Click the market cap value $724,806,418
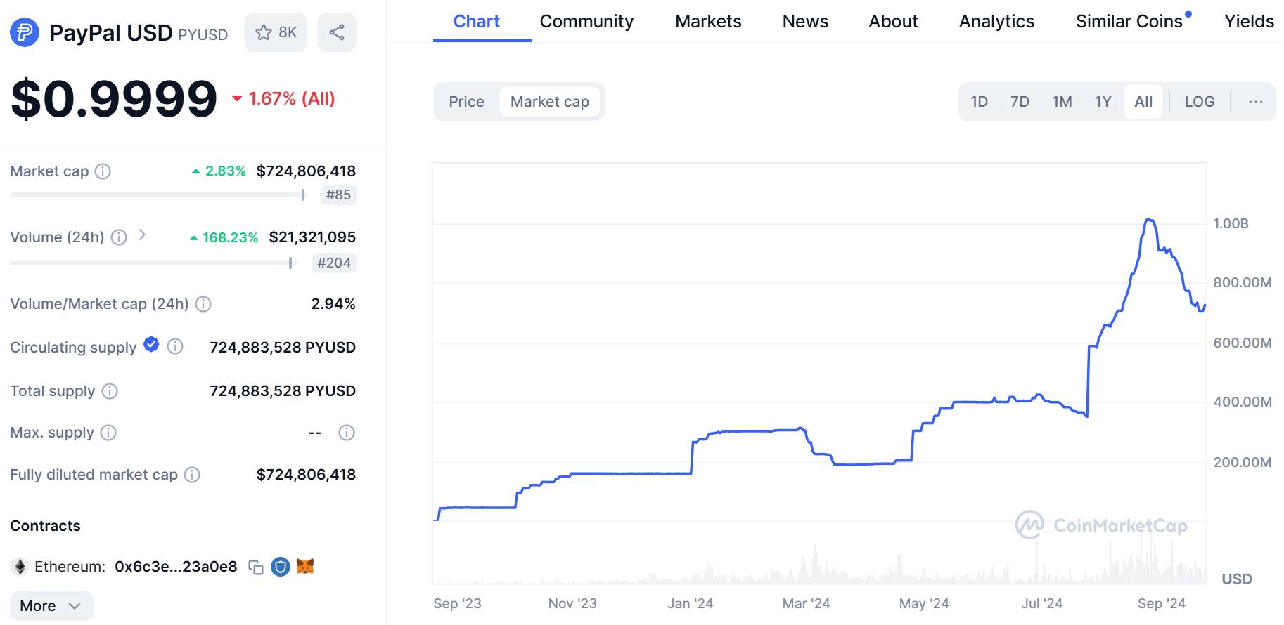 (x=306, y=171)
